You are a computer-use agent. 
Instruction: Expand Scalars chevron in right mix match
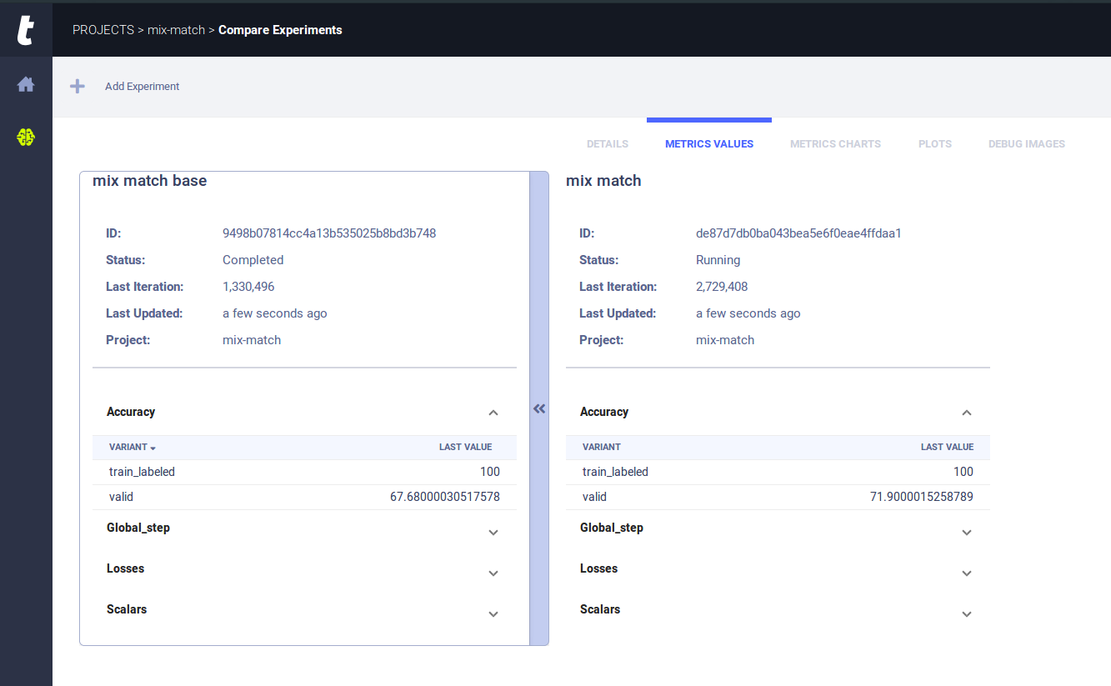click(x=967, y=614)
